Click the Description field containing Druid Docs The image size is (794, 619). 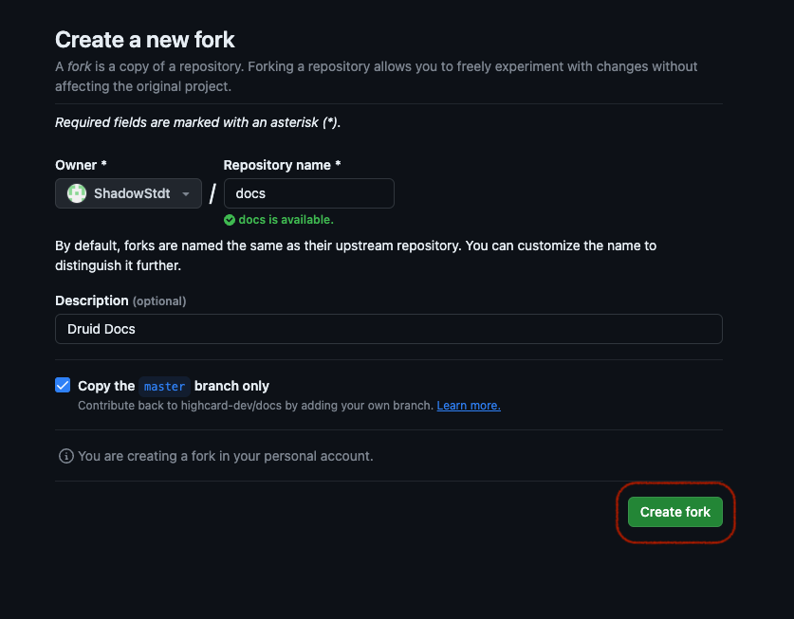pyautogui.click(x=389, y=329)
